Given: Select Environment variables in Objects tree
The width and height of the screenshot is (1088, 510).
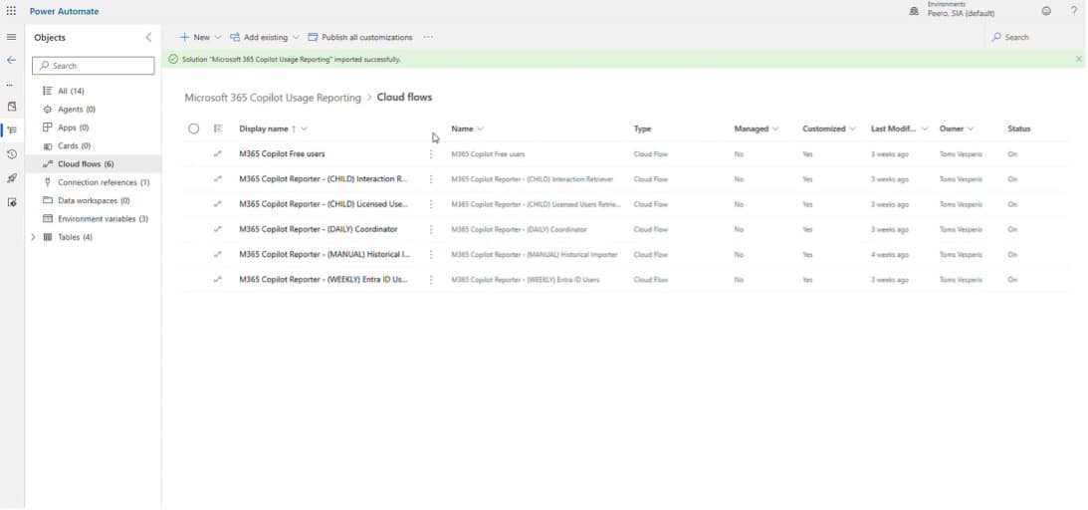Looking at the screenshot, I should (x=103, y=219).
